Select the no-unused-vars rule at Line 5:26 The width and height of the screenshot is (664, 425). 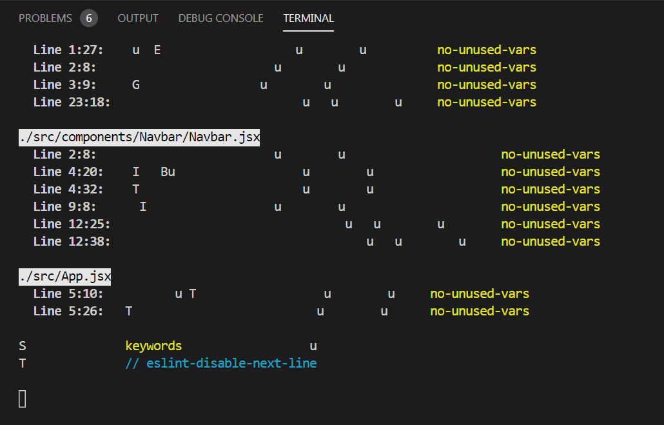click(x=480, y=311)
